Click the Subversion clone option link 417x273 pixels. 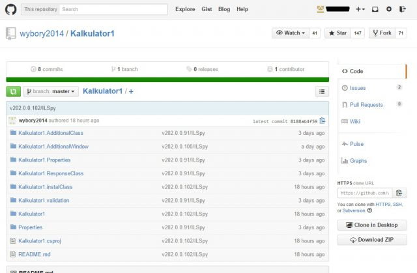pos(354,210)
